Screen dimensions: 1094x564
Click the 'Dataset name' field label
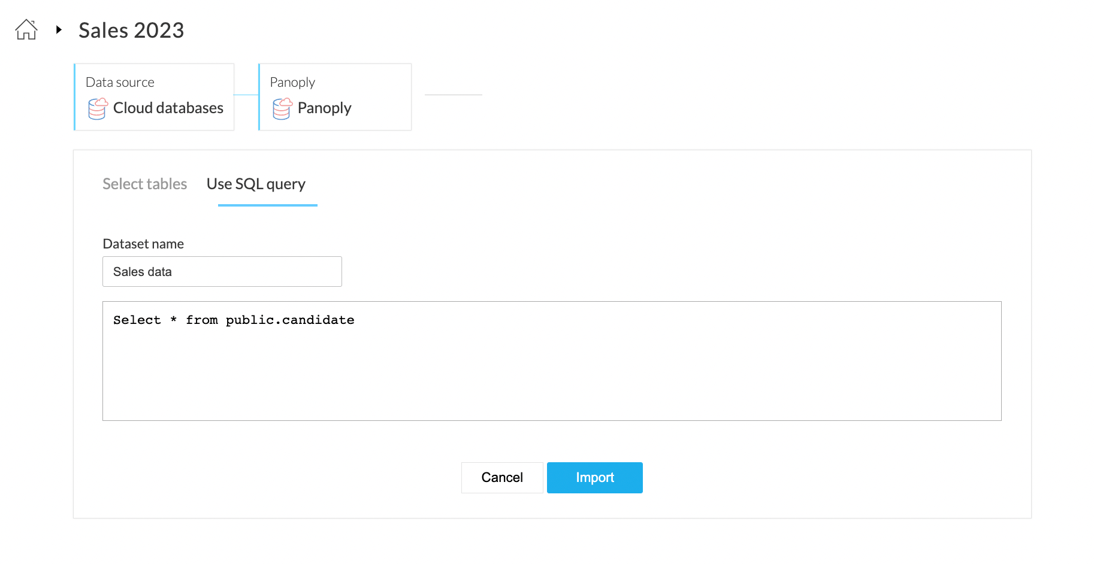pos(143,244)
